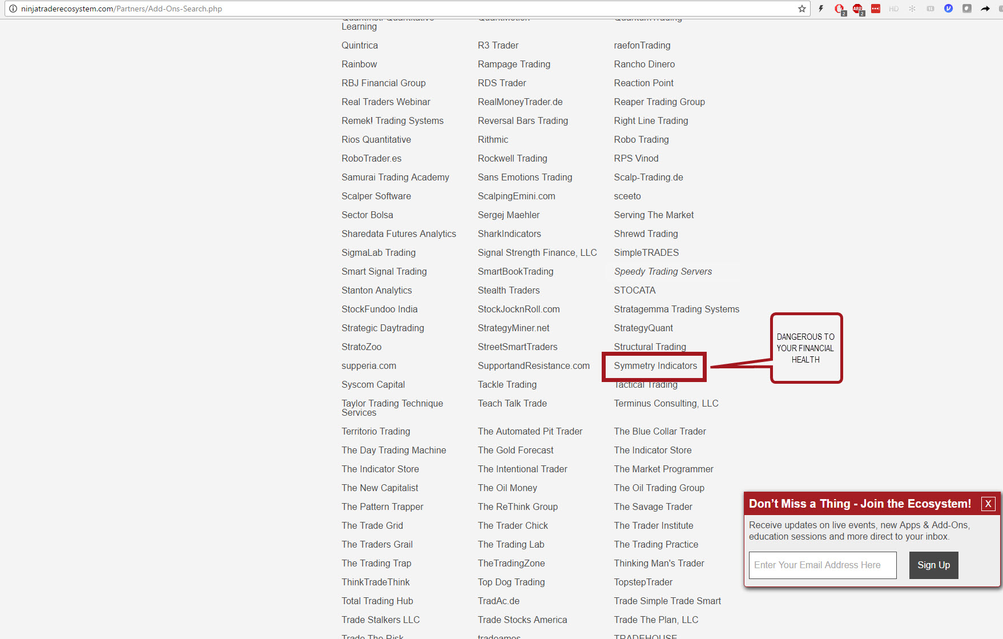Click The Blue Collar Trader link

(x=660, y=431)
